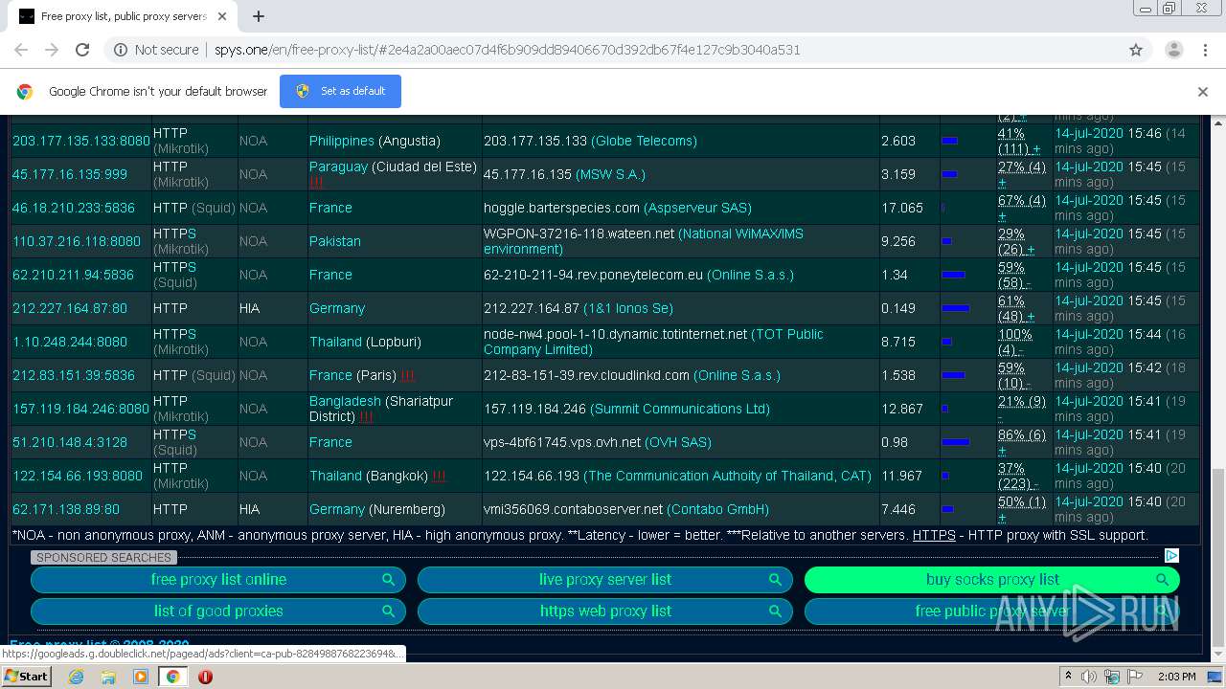Click the Contabo GmbH org link
Viewport: 1226px width, 689px height.
tap(717, 509)
